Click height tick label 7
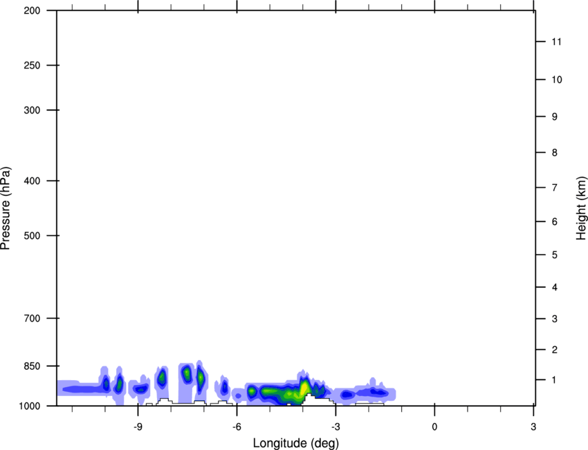This screenshot has width=588, height=450. pyautogui.click(x=555, y=188)
